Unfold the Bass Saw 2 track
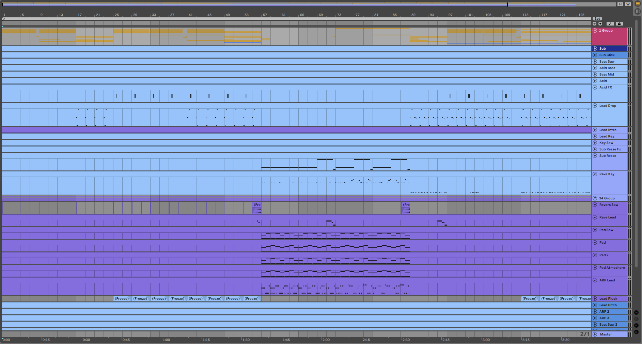This screenshot has height=344, width=642. (x=595, y=325)
